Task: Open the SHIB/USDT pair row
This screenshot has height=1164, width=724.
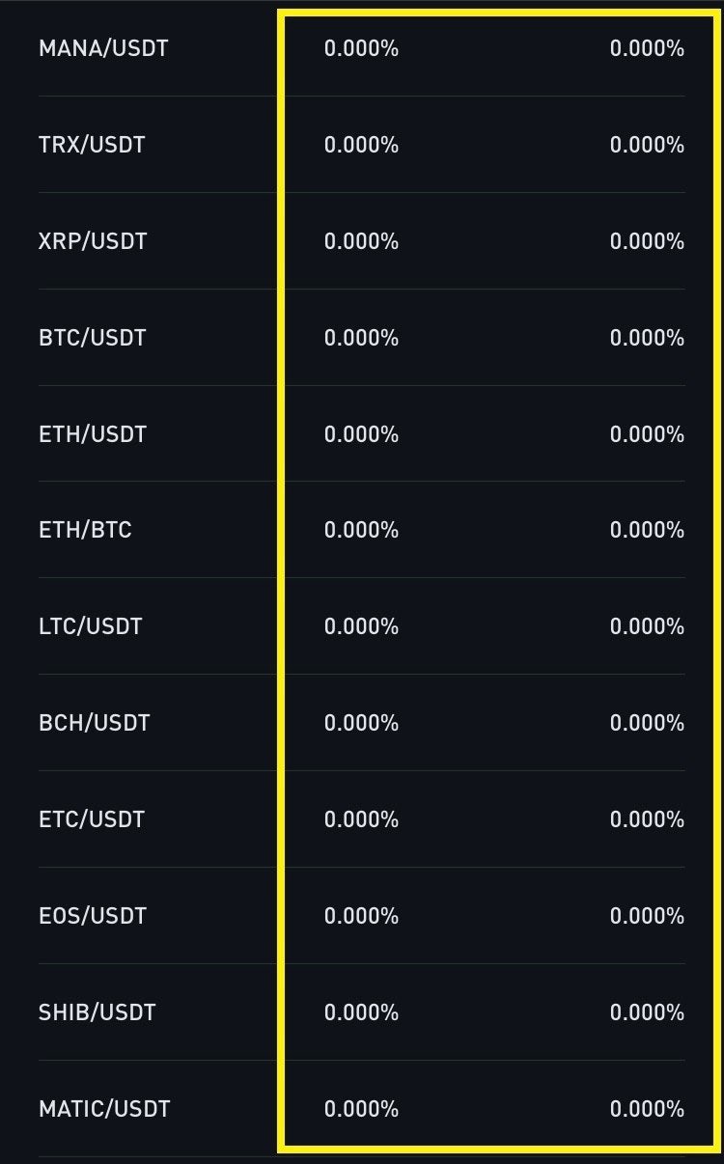Action: 97,1012
